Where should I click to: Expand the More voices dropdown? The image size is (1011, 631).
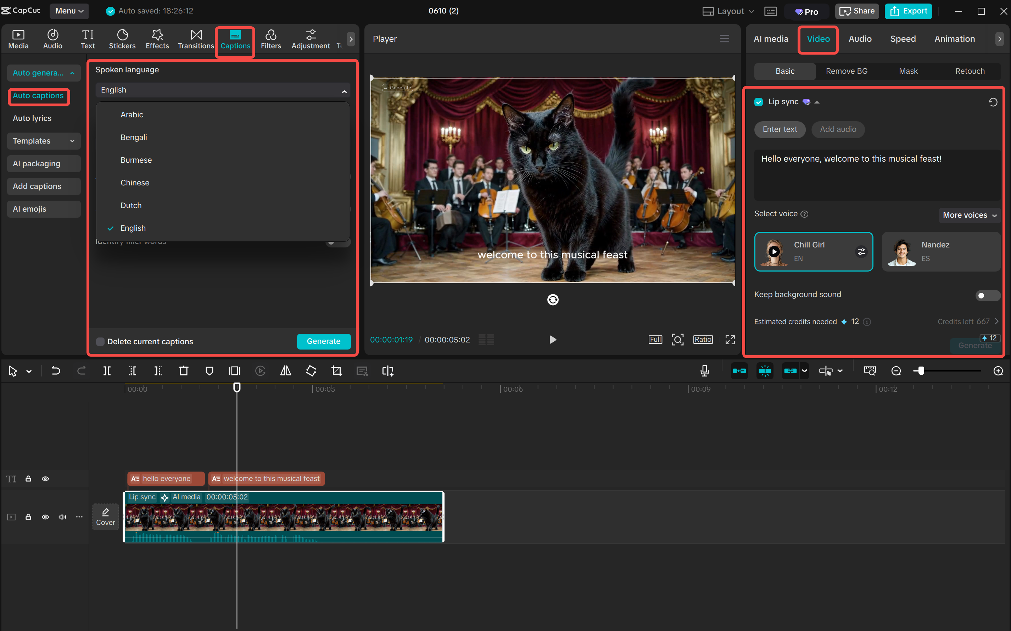click(x=969, y=215)
